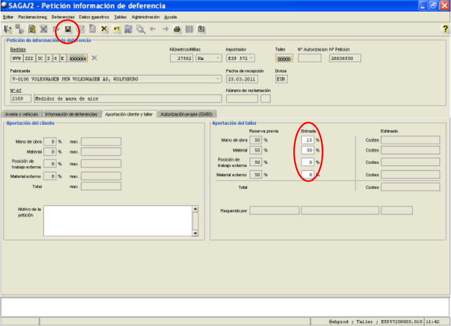Click the yellow undo arrow icon

pyautogui.click(x=116, y=29)
